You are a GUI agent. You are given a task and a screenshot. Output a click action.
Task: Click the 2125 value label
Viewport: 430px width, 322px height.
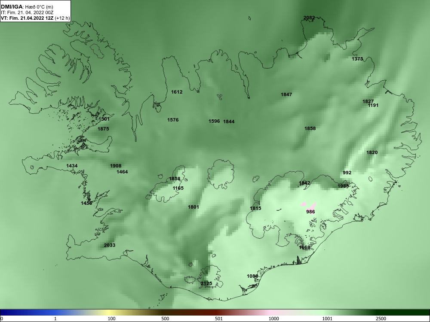pyautogui.click(x=206, y=283)
